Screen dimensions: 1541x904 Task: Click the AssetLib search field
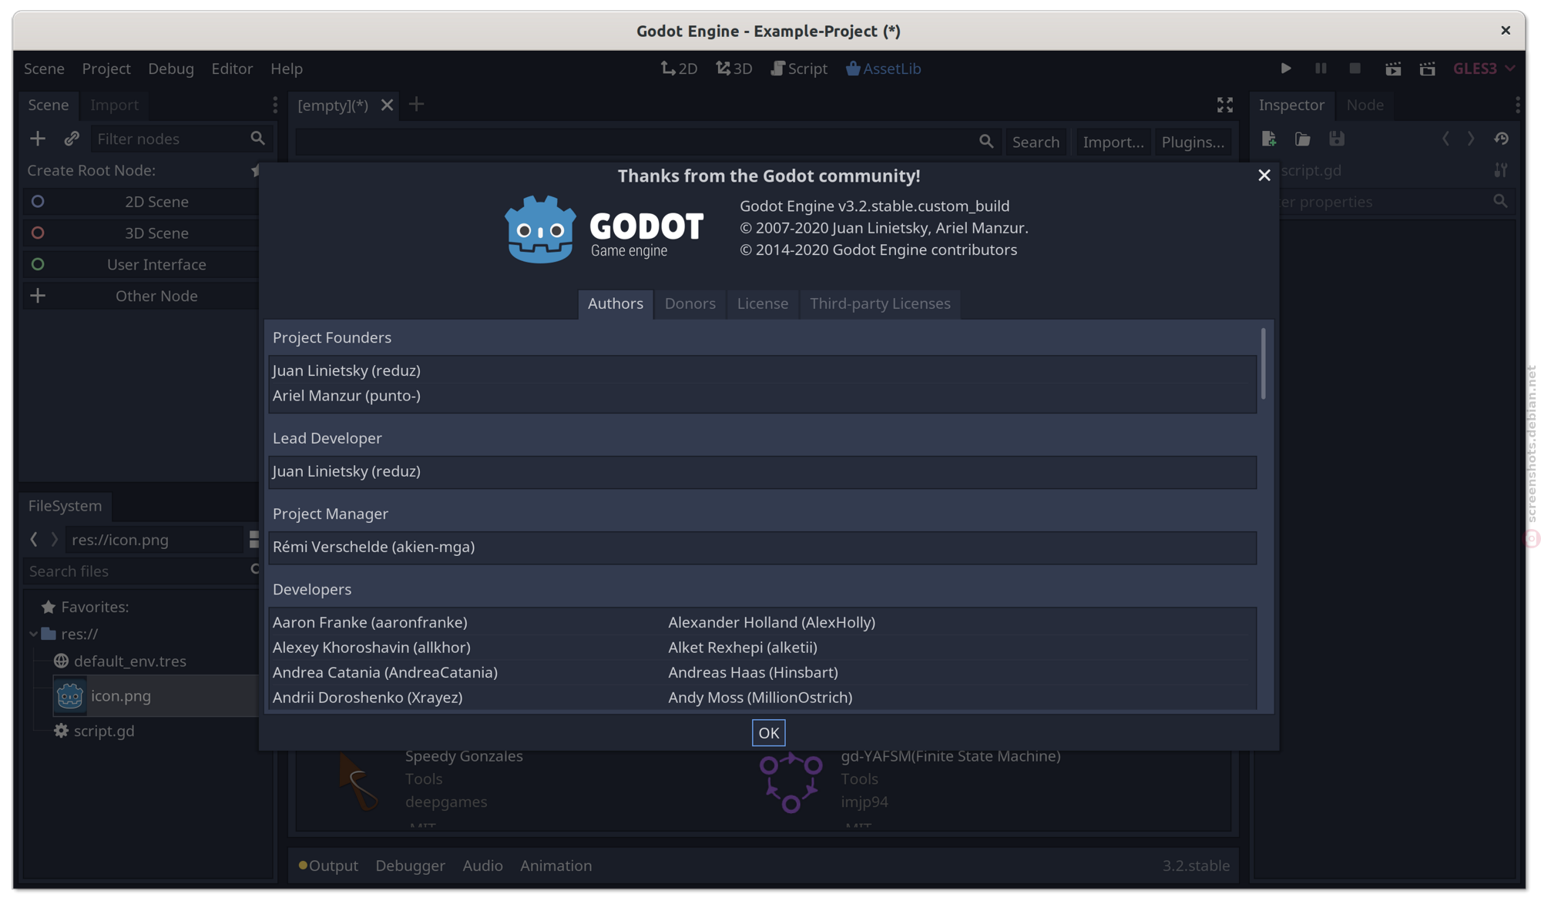click(x=647, y=142)
